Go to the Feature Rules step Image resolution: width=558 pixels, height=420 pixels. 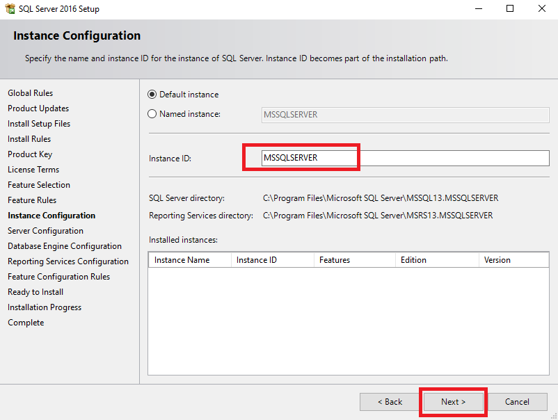pyautogui.click(x=32, y=200)
